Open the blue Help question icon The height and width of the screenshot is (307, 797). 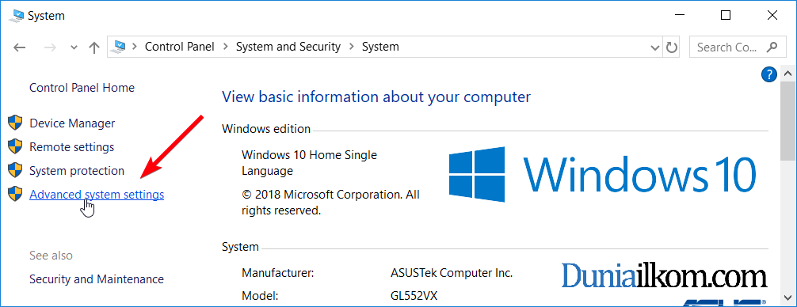coord(769,75)
